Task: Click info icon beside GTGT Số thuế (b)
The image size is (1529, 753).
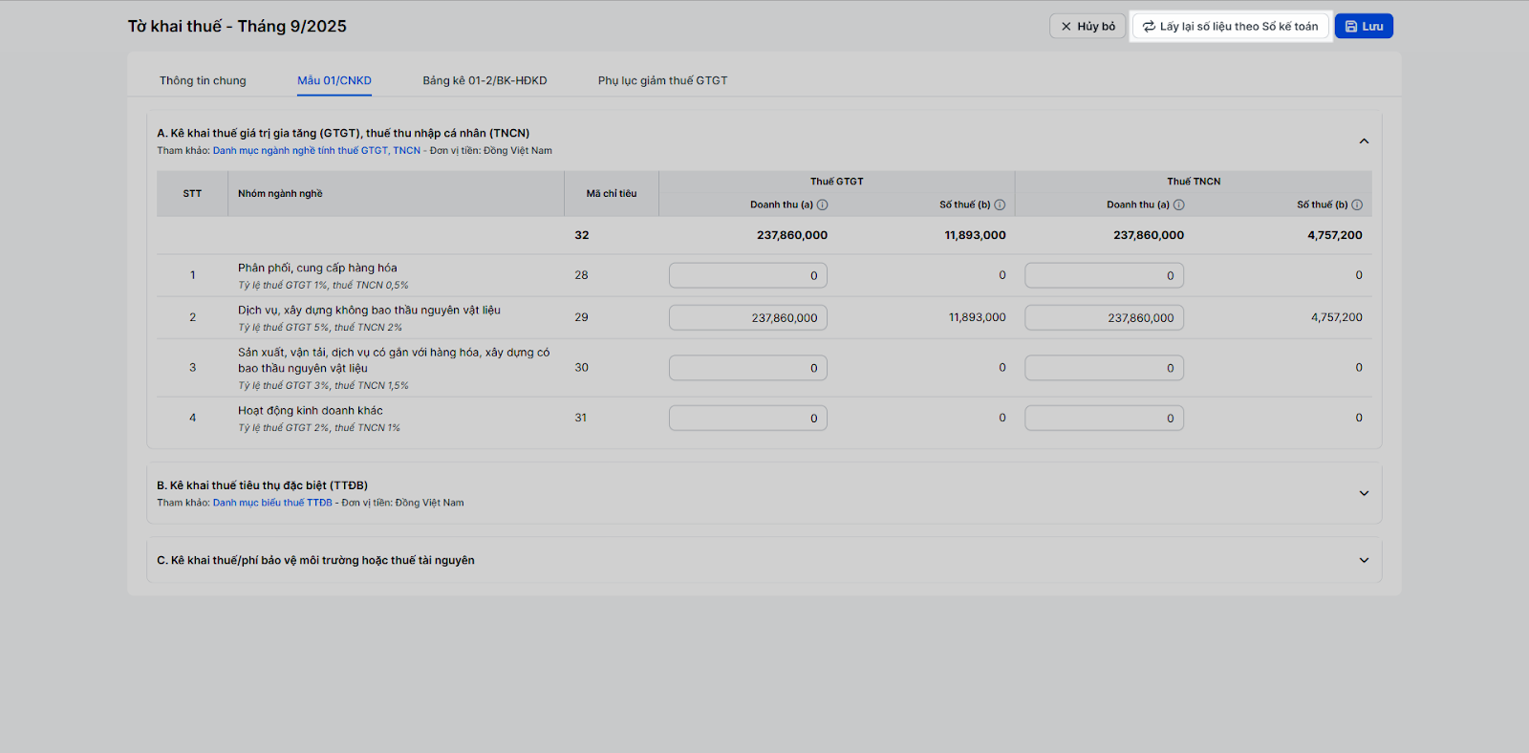Action: (1000, 204)
